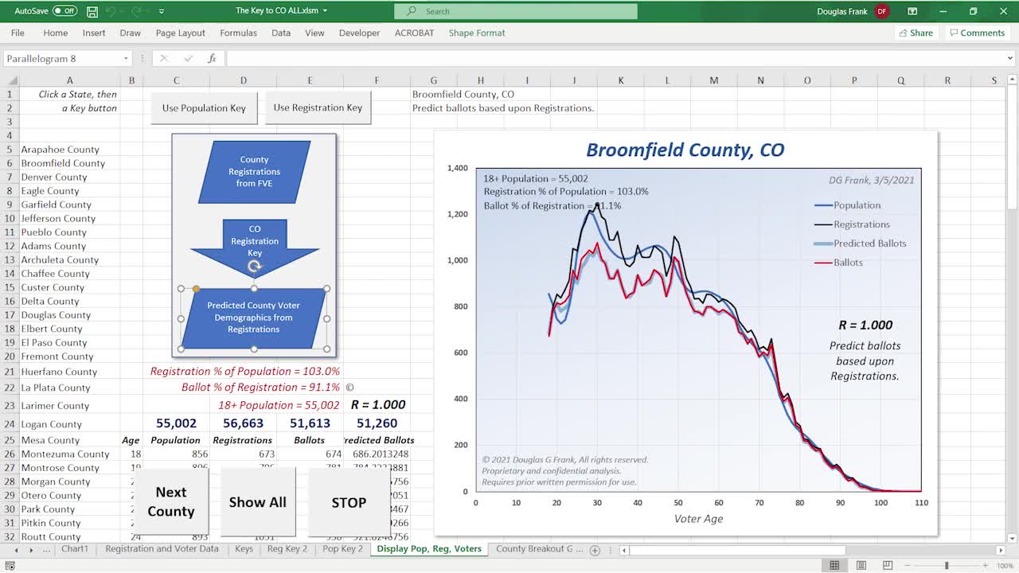Click the 56,663 registrations total cell
Image resolution: width=1019 pixels, height=573 pixels.
[243, 423]
